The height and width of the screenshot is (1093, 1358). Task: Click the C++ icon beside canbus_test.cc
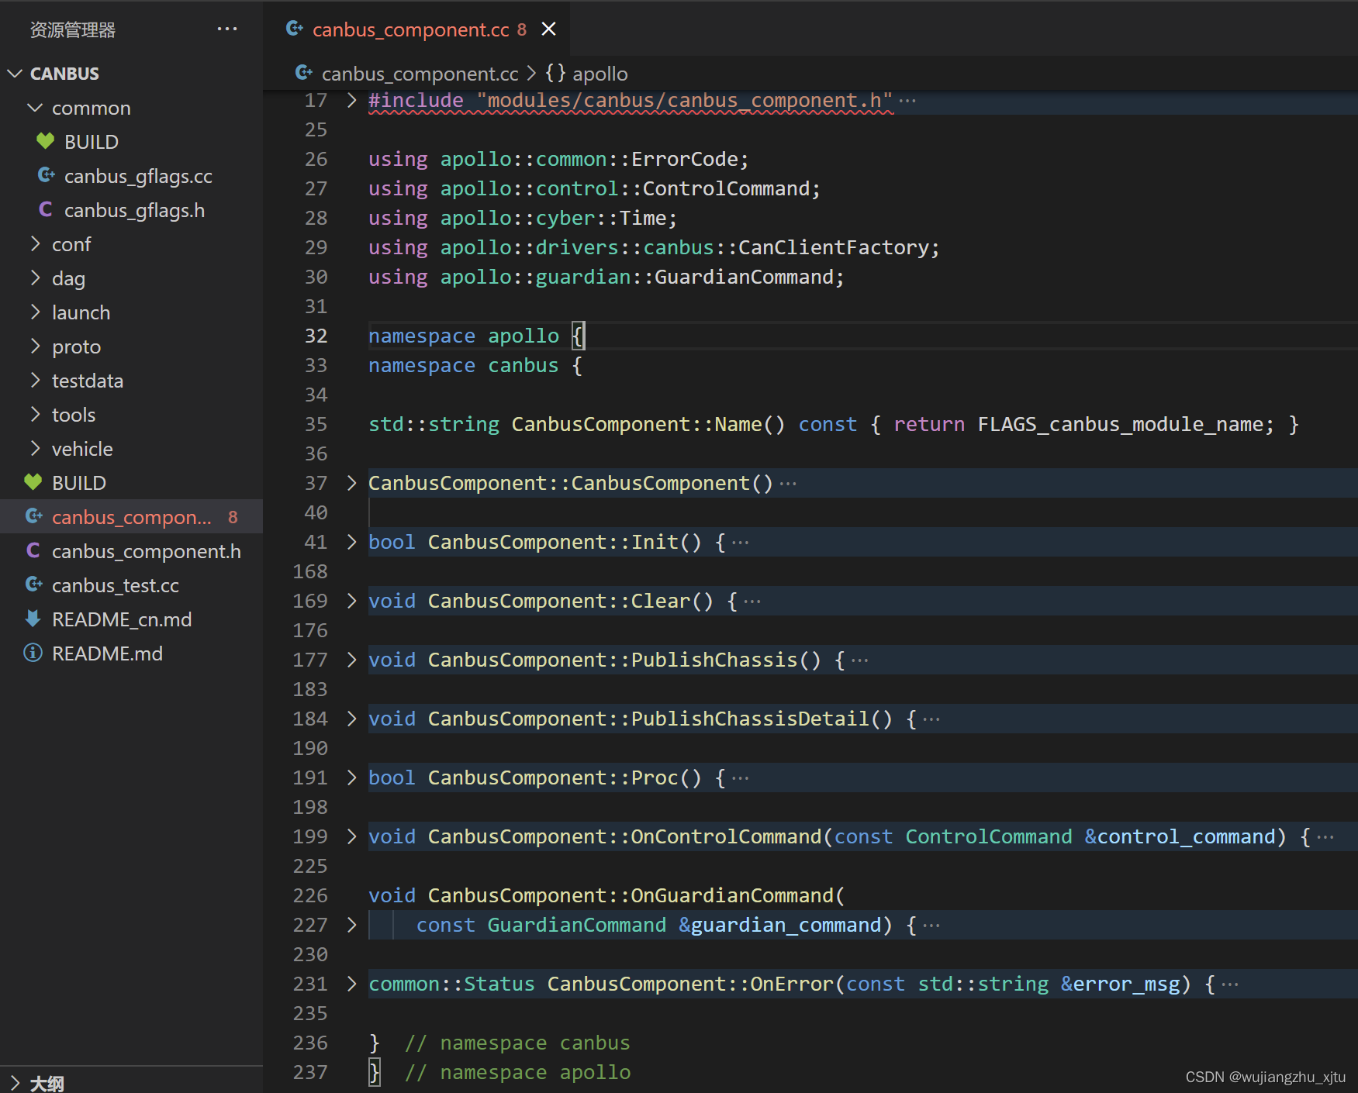(x=34, y=585)
